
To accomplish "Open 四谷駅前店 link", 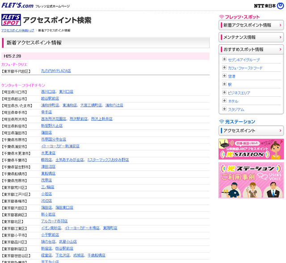I will point(64,249).
